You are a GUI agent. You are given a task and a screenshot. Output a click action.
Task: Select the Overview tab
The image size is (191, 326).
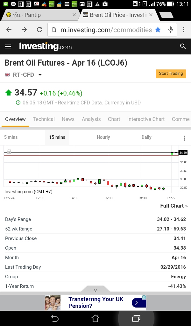tap(15, 119)
